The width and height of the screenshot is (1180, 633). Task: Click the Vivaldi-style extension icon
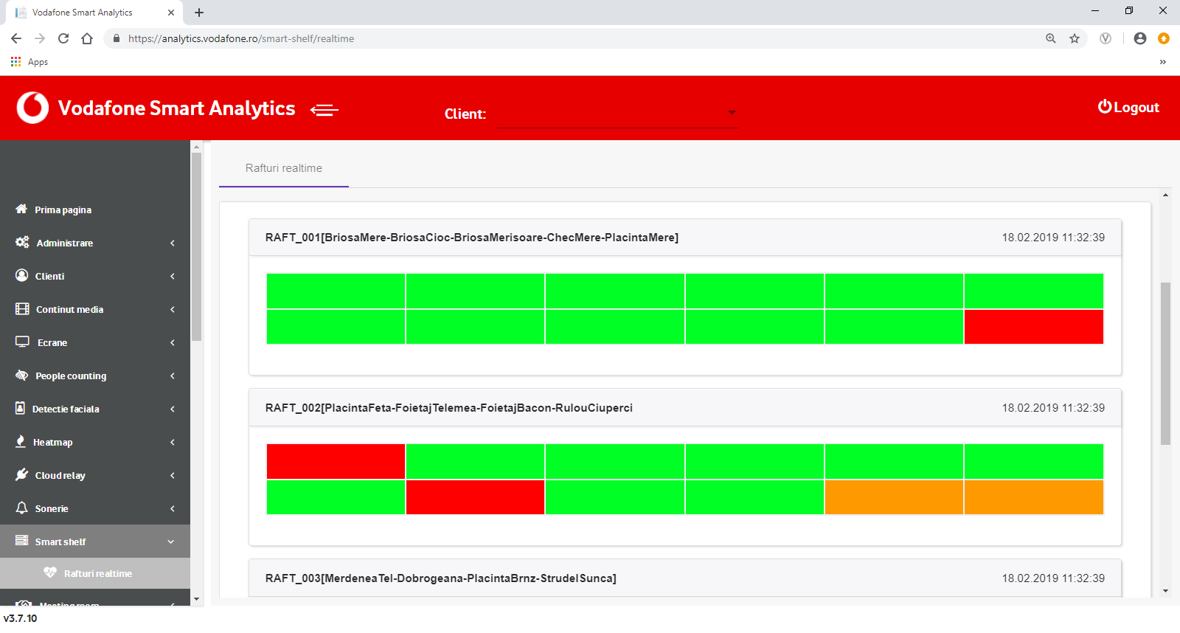pos(1106,38)
